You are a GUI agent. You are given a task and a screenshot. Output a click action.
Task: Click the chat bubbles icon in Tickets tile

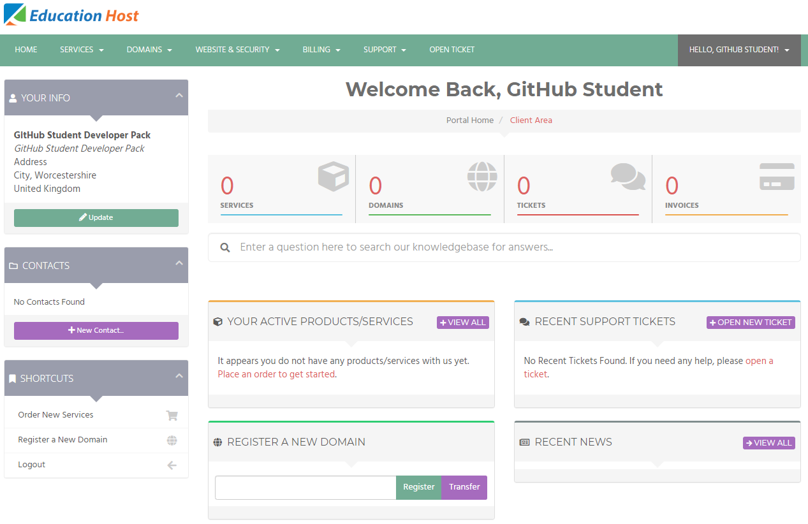(x=628, y=177)
